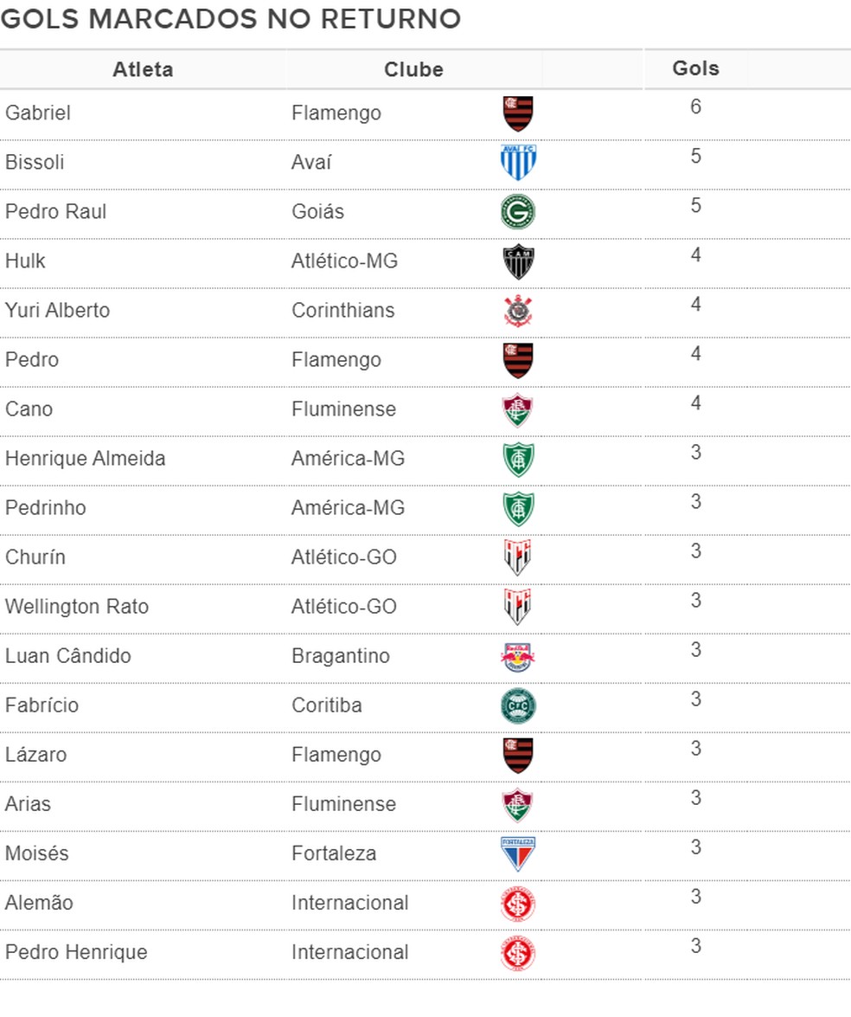The image size is (851, 1017).
Task: Click the Atleta column header
Action: [x=143, y=70]
